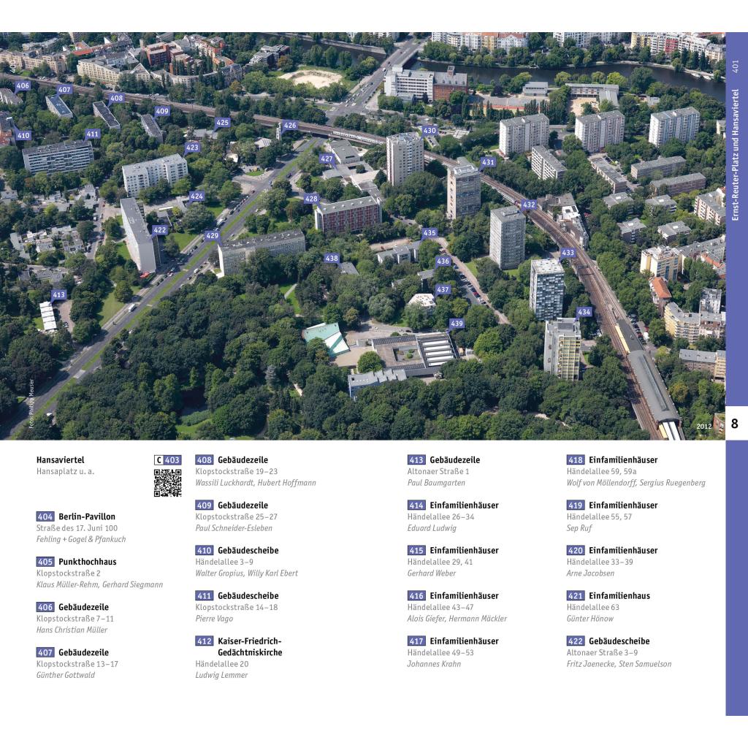
Task: Select marker 430 on the aerial photo
Action: (430, 130)
